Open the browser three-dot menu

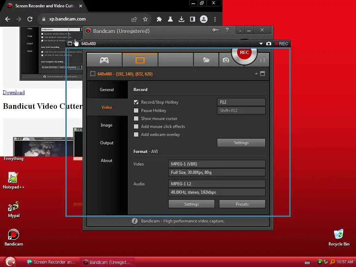215,19
